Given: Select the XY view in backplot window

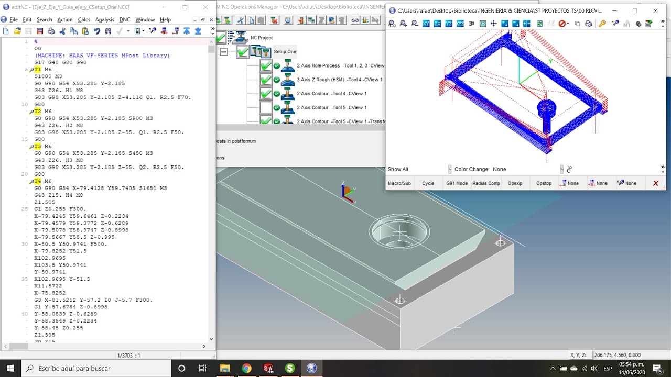Looking at the screenshot, I should (x=426, y=24).
